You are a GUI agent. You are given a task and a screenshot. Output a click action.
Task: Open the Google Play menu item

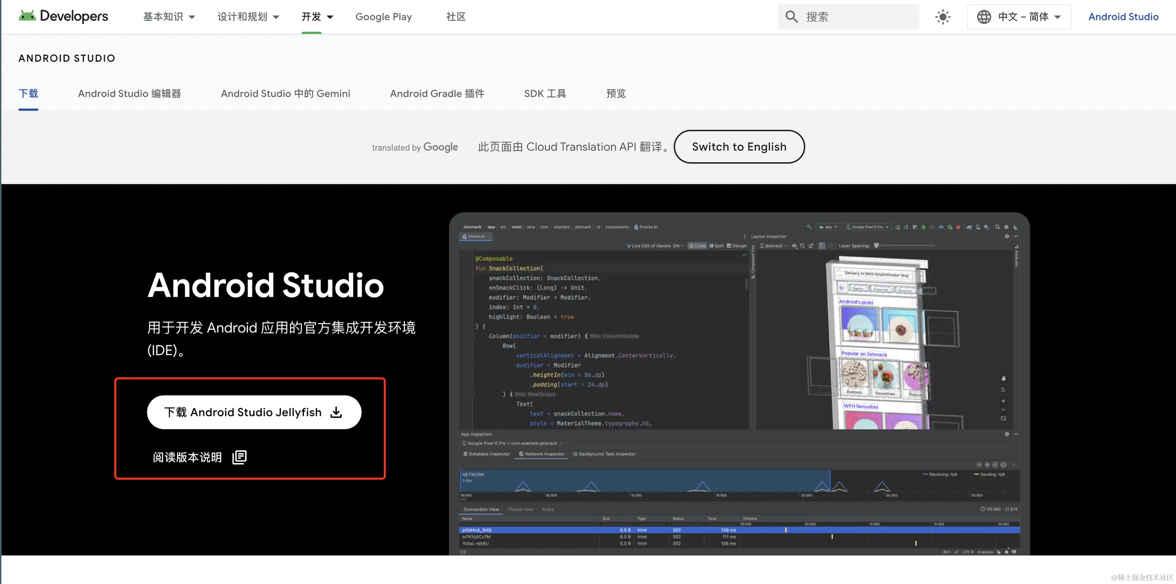pyautogui.click(x=383, y=17)
